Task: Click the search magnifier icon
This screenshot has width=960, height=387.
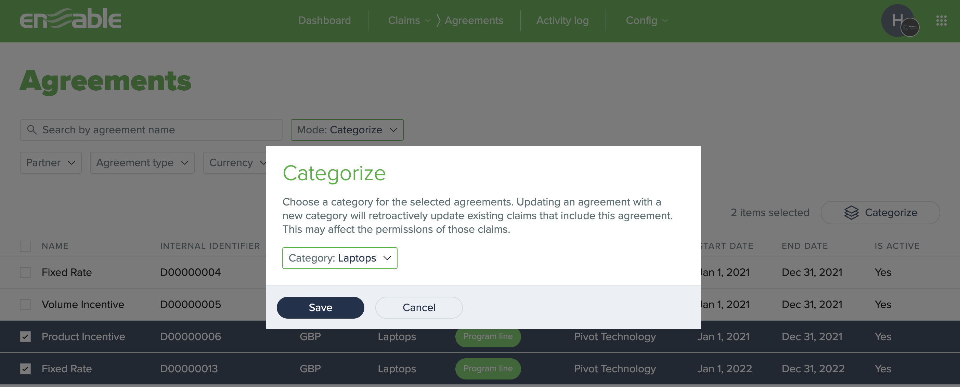Action: point(32,130)
